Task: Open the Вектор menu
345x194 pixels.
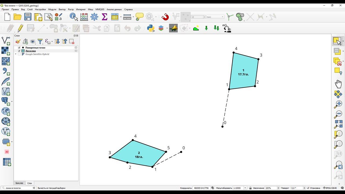Action: [62, 9]
